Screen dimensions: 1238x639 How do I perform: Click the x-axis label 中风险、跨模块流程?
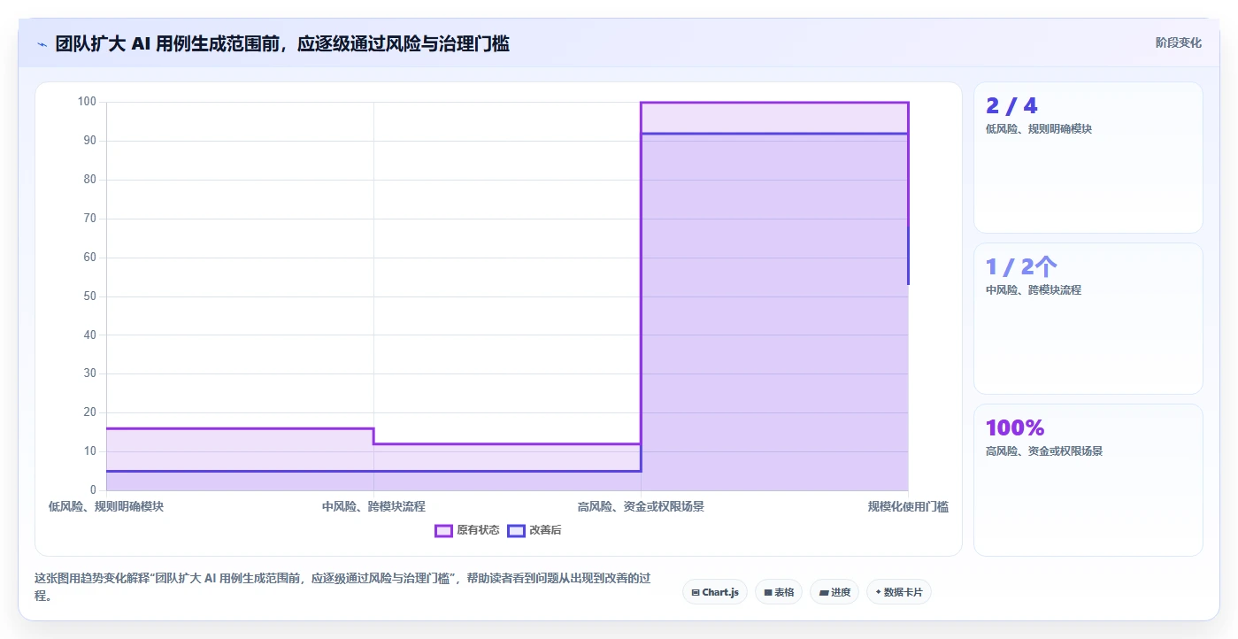pyautogui.click(x=373, y=506)
